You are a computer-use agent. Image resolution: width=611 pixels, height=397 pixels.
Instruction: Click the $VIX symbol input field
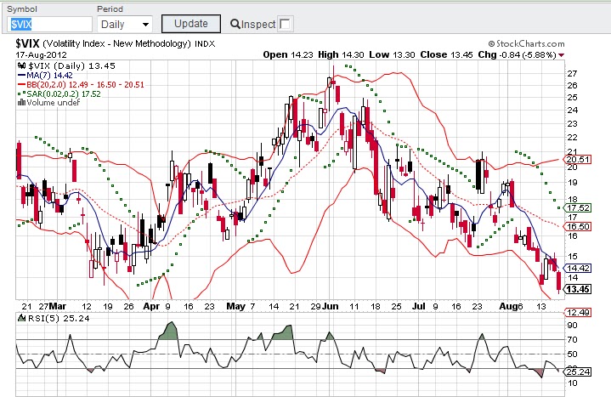[49, 25]
